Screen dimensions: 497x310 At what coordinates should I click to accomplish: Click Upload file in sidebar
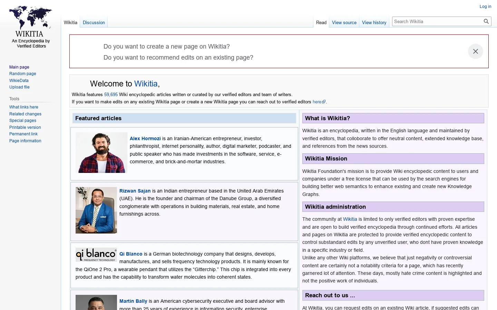19,87
